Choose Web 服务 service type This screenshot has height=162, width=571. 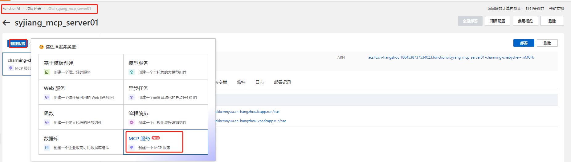[x=81, y=92]
